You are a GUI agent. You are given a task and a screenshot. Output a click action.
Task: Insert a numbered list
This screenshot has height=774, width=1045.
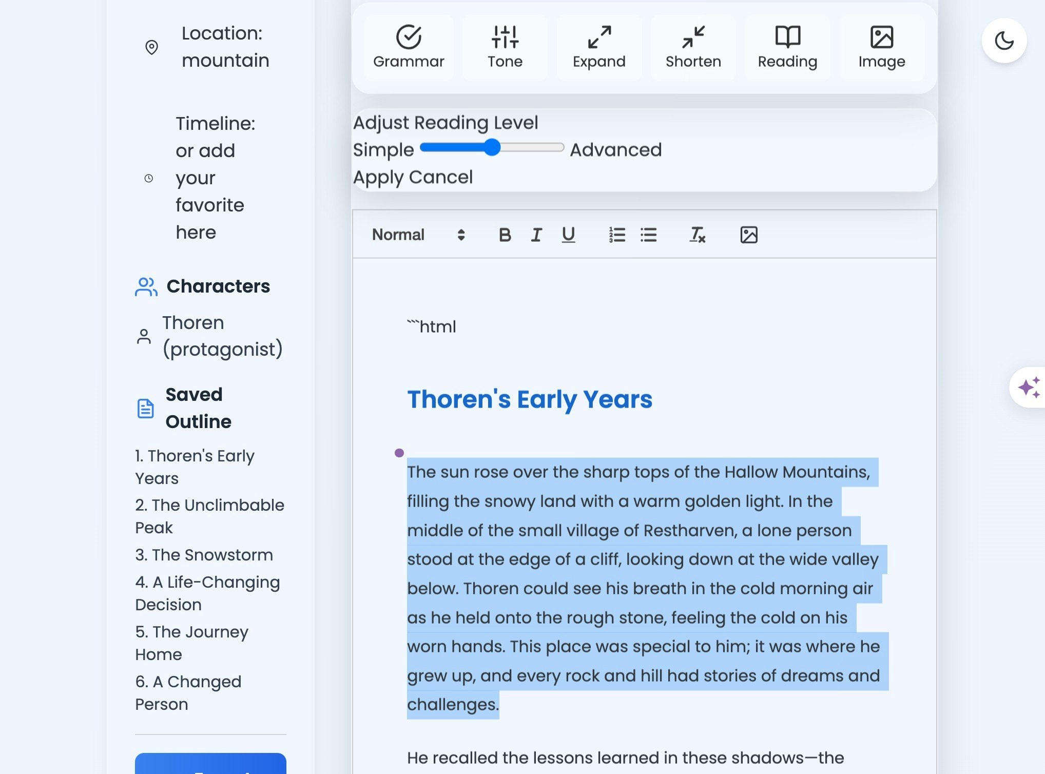tap(616, 235)
